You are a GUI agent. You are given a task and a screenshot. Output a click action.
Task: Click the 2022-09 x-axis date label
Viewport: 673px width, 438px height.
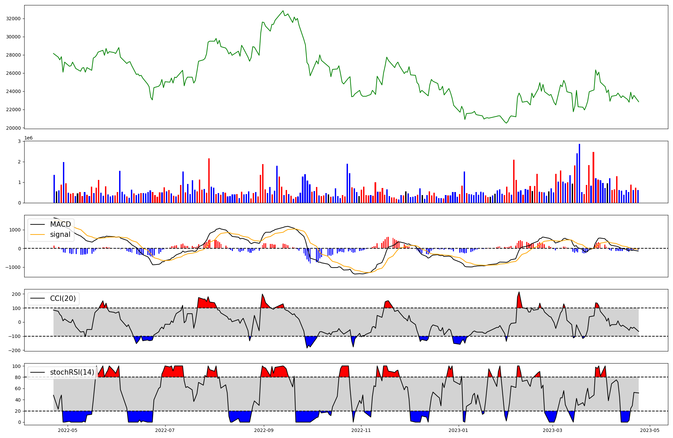tap(264, 430)
